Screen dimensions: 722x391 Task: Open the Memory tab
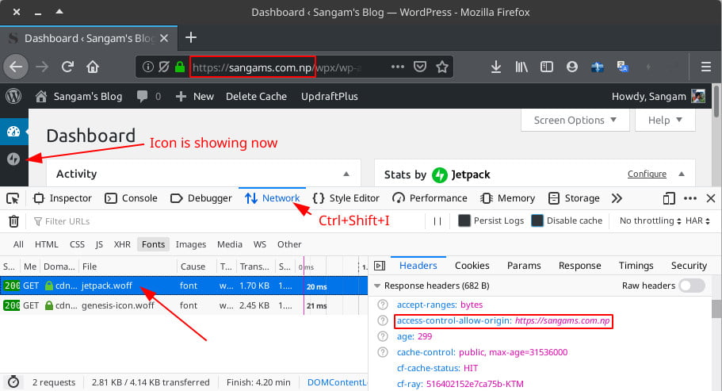click(507, 198)
